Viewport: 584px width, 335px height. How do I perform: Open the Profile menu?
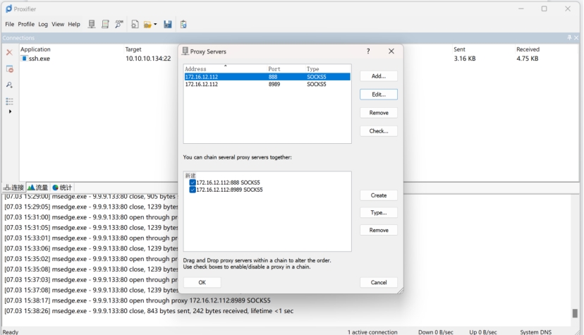pos(26,24)
